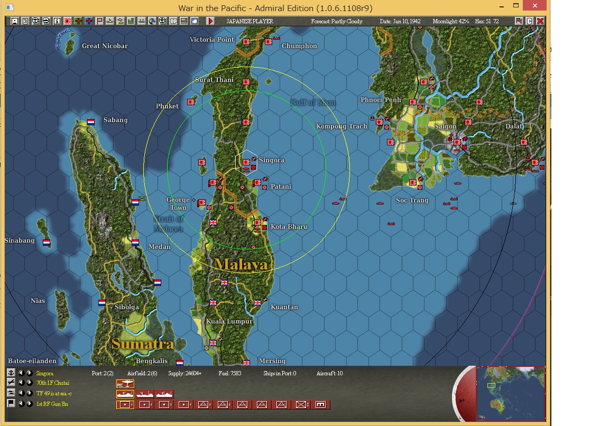Click the world minimap thumbnail

click(510, 393)
